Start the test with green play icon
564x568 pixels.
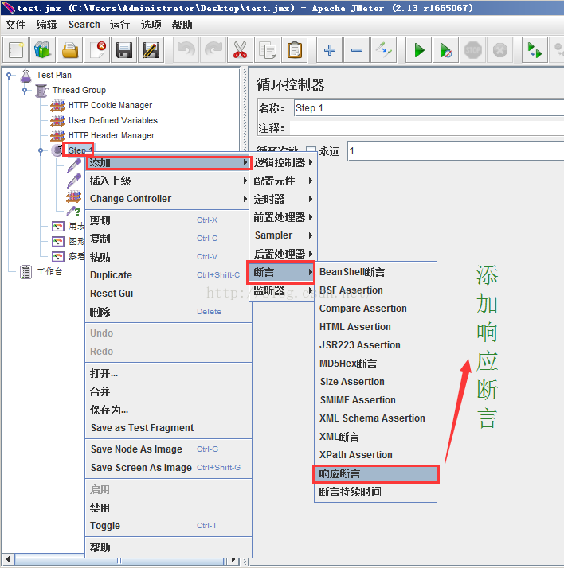pyautogui.click(x=418, y=50)
